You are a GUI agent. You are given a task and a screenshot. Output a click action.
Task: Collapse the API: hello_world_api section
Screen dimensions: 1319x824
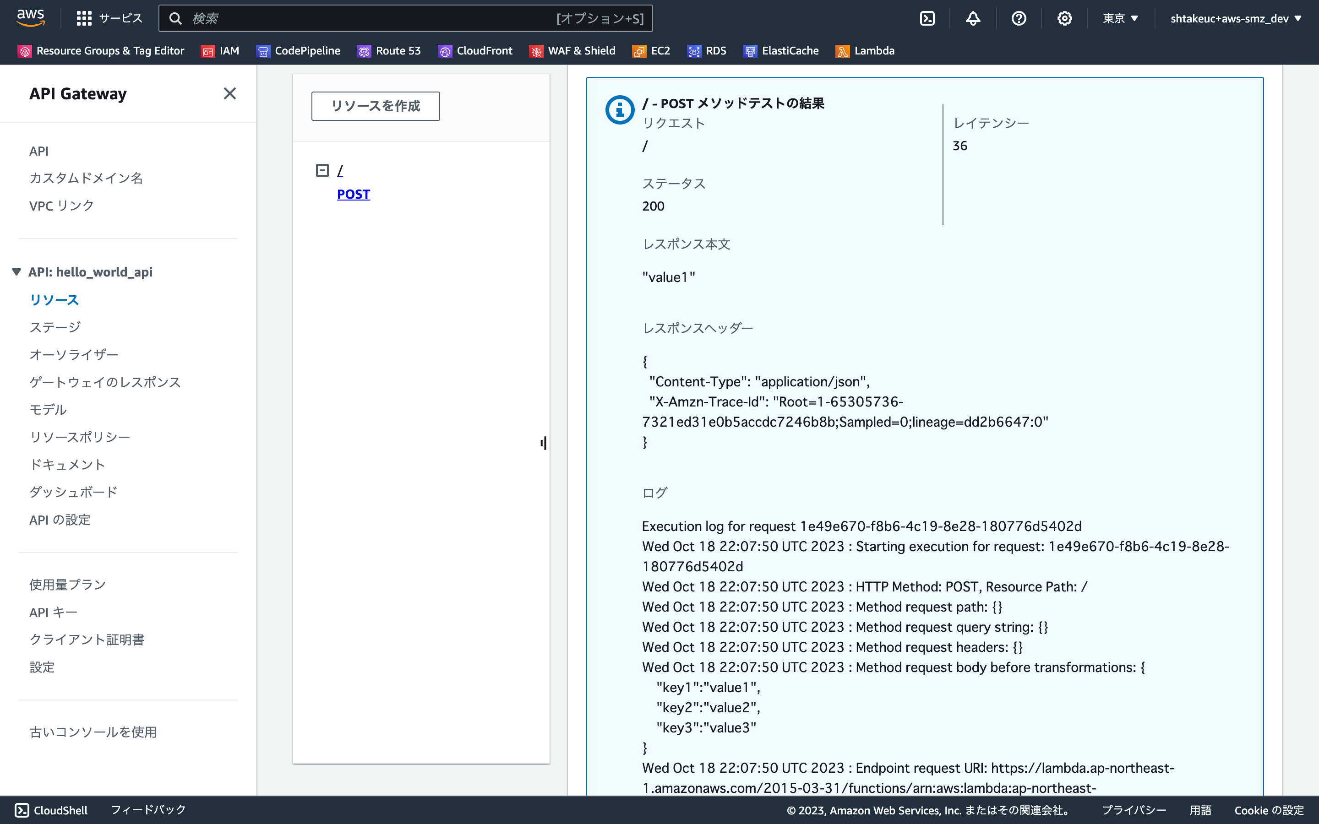(x=16, y=272)
